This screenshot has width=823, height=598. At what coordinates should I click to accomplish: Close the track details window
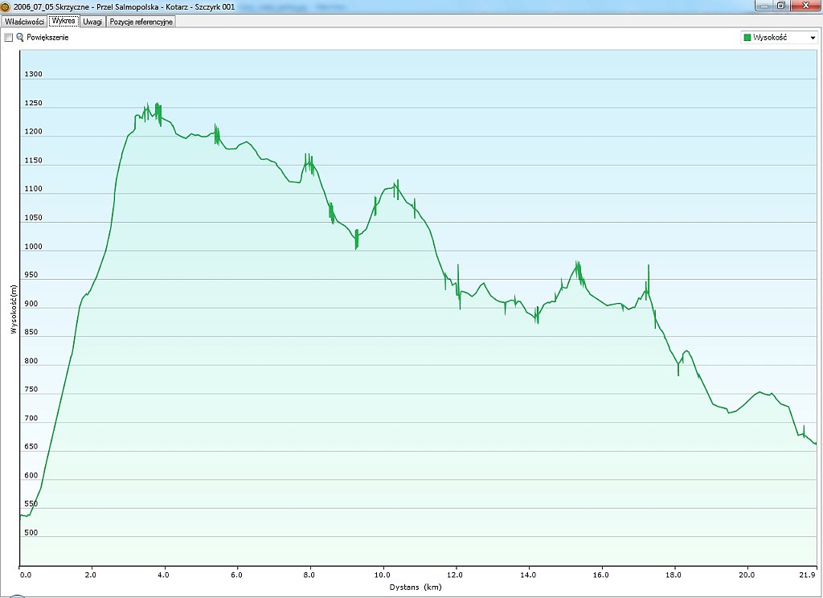805,6
